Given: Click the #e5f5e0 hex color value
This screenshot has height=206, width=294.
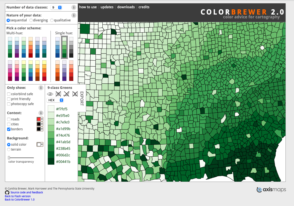Looking at the screenshot, I should click(63, 115).
